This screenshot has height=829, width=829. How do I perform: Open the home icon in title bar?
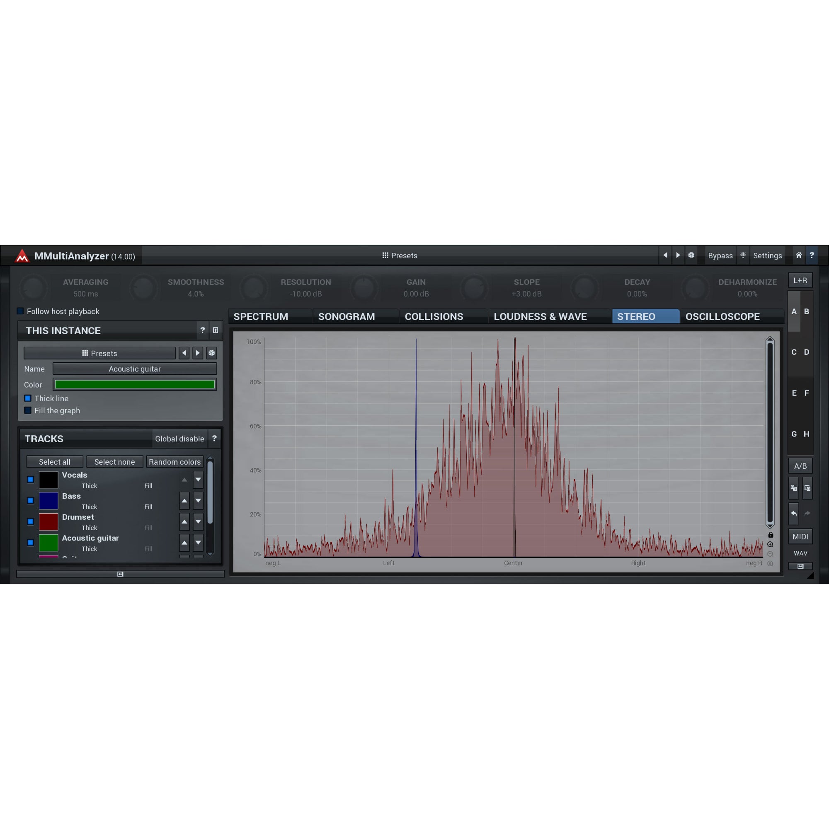(x=799, y=255)
